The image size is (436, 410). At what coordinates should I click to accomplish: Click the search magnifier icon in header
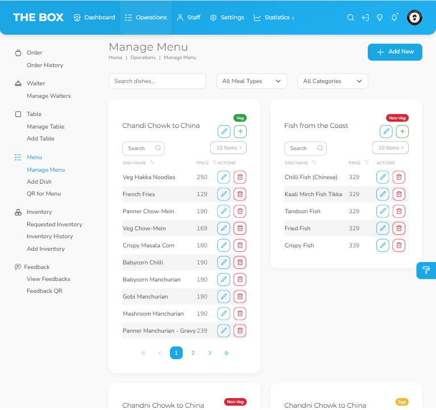pos(351,18)
